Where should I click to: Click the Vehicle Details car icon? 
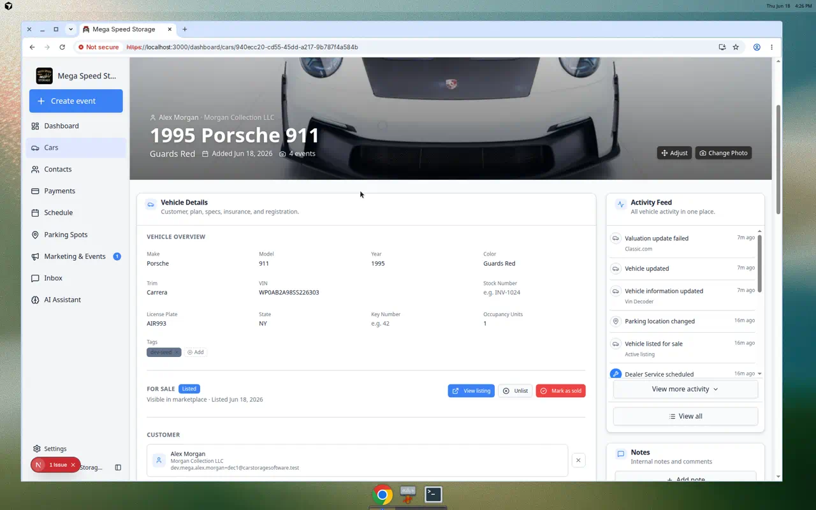click(150, 205)
